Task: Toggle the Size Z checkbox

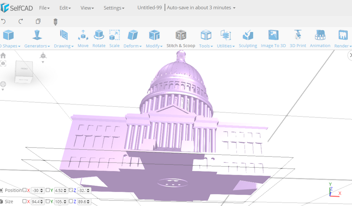Action: click(71, 201)
